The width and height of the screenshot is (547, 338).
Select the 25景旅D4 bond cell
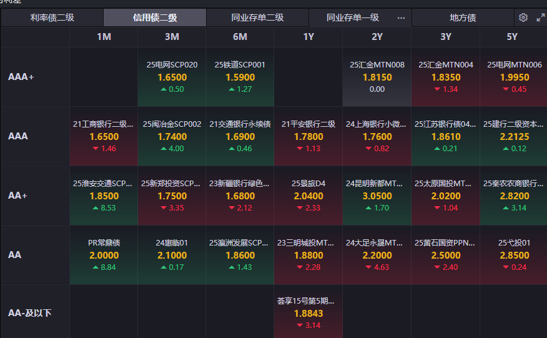[x=308, y=196]
